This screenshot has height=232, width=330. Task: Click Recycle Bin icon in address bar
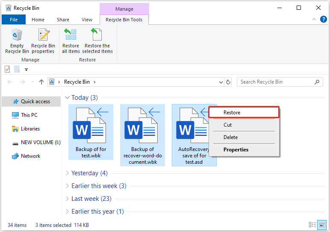tap(52, 82)
